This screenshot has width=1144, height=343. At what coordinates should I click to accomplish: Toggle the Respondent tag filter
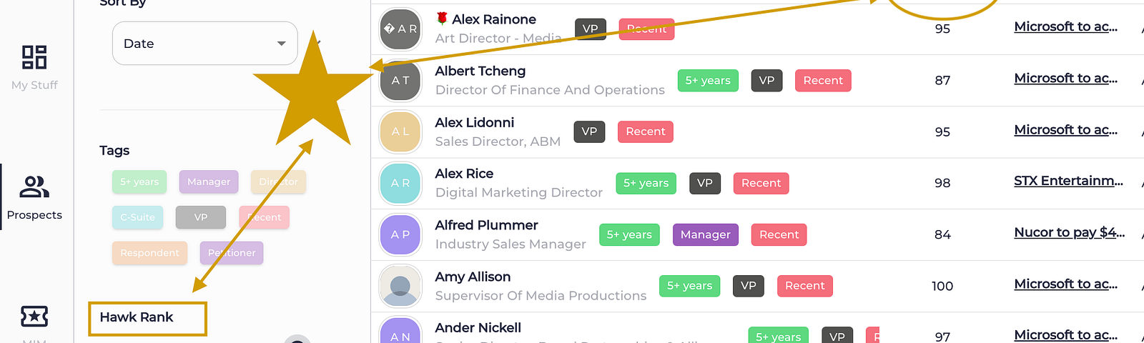tap(150, 253)
